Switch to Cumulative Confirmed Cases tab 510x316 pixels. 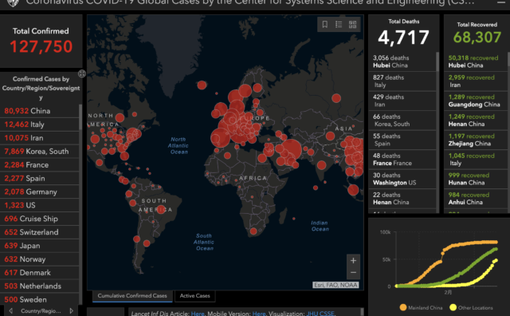click(x=132, y=296)
